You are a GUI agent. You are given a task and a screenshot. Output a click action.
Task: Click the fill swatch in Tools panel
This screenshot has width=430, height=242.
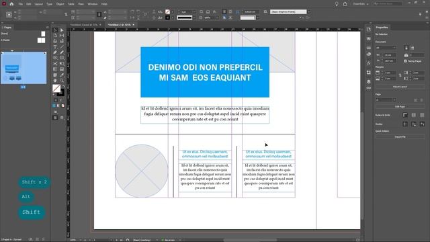[x=56, y=88]
